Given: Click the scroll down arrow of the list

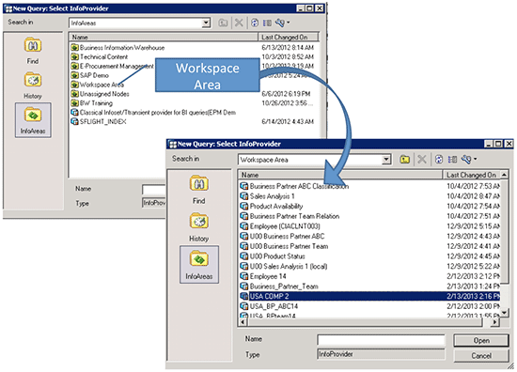Looking at the screenshot, I should [x=504, y=312].
